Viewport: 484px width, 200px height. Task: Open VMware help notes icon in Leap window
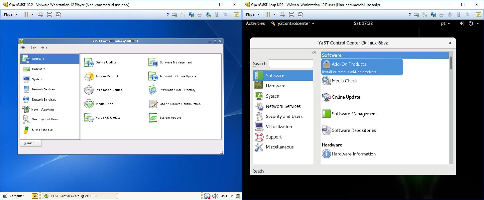click(x=478, y=14)
